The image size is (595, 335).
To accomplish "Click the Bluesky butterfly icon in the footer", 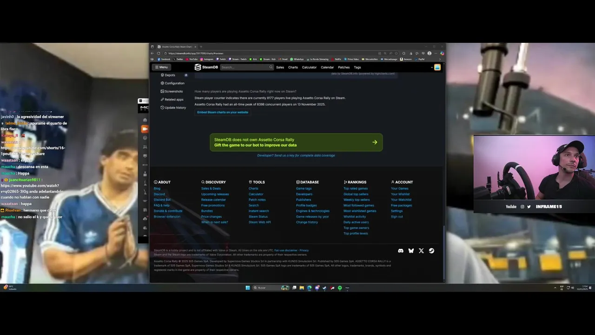I will (411, 251).
